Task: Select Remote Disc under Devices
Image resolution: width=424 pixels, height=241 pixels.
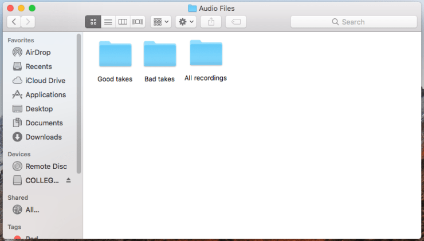Action: (46, 166)
